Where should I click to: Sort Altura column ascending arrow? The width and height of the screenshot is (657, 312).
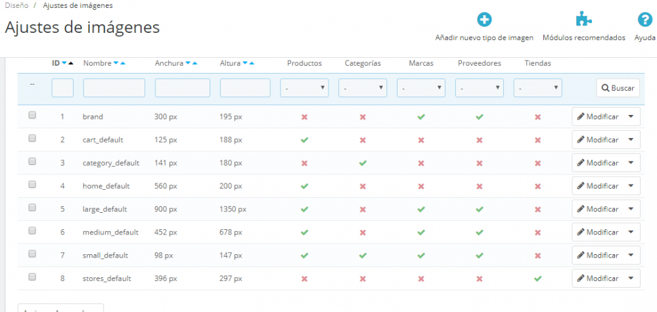pyautogui.click(x=252, y=63)
